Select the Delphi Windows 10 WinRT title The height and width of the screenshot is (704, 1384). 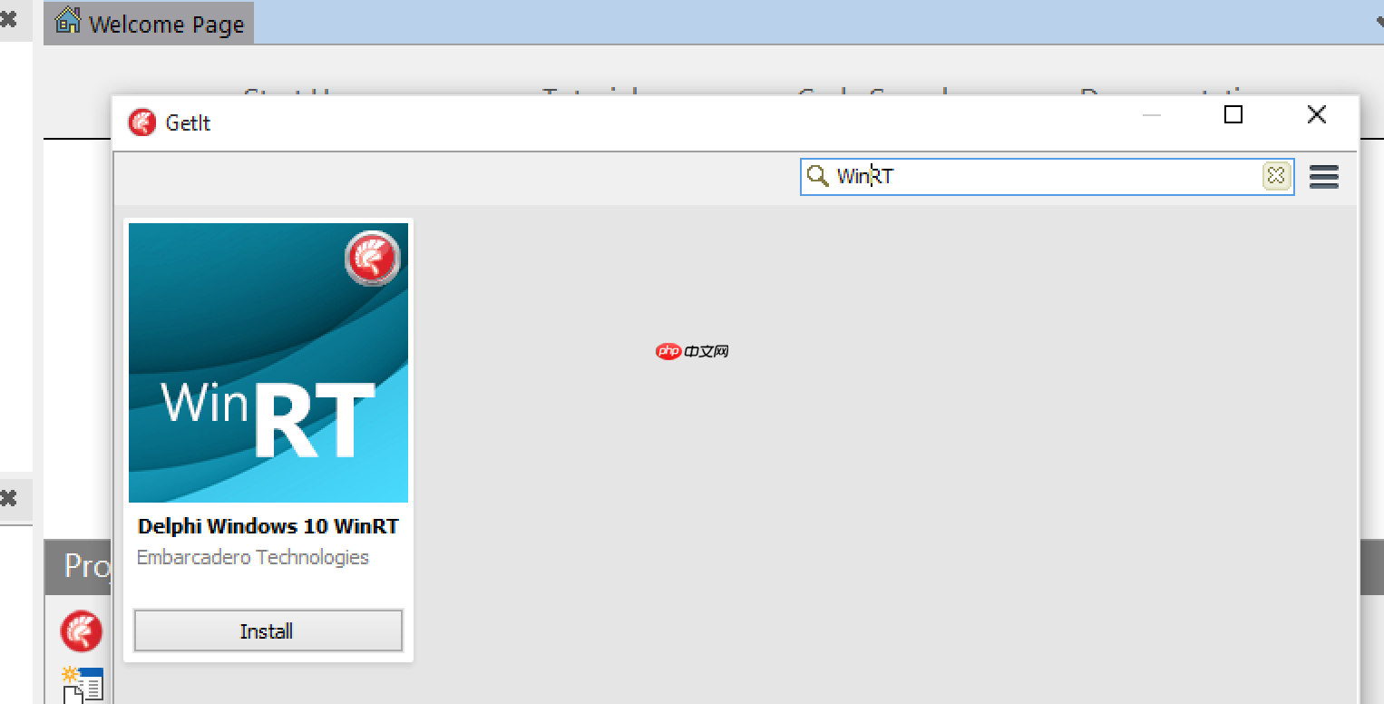(x=268, y=526)
